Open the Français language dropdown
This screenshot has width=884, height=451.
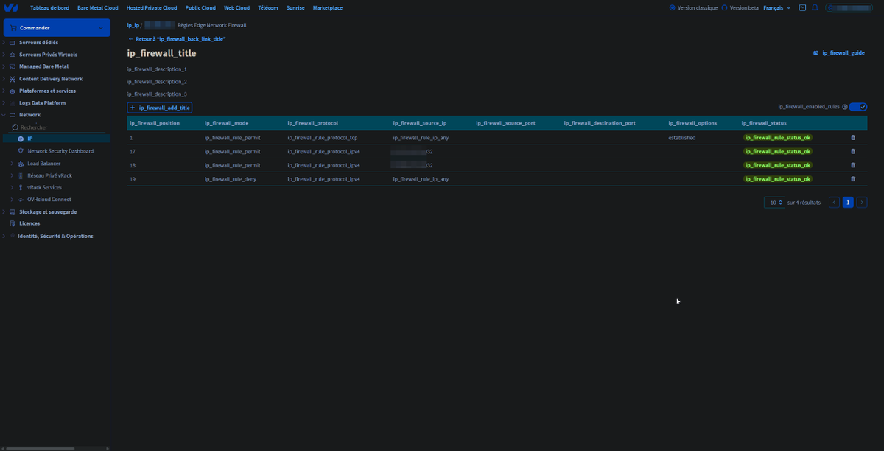click(x=776, y=7)
